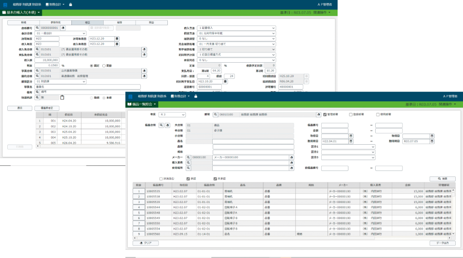This screenshot has width=463, height=258.
Task: Search 備品分類 using its magnifier icon
Action: tap(161, 125)
